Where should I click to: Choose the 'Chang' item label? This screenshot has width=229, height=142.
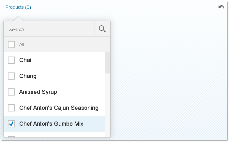28,76
